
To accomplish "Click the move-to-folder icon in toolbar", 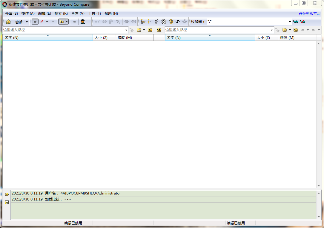I will tap(111, 22).
